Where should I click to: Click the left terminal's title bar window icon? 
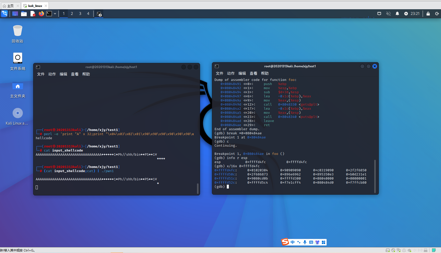pos(38,67)
